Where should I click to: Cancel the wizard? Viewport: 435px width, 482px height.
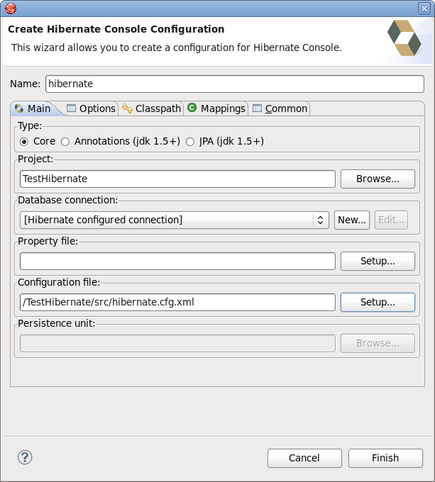304,459
